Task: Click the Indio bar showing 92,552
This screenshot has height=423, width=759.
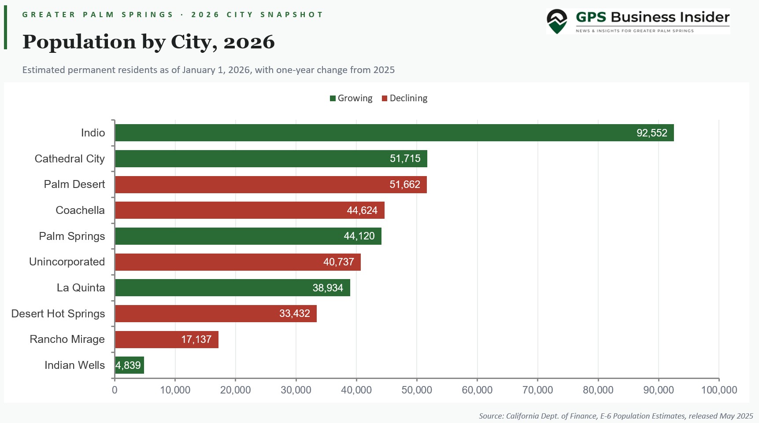Action: [394, 133]
